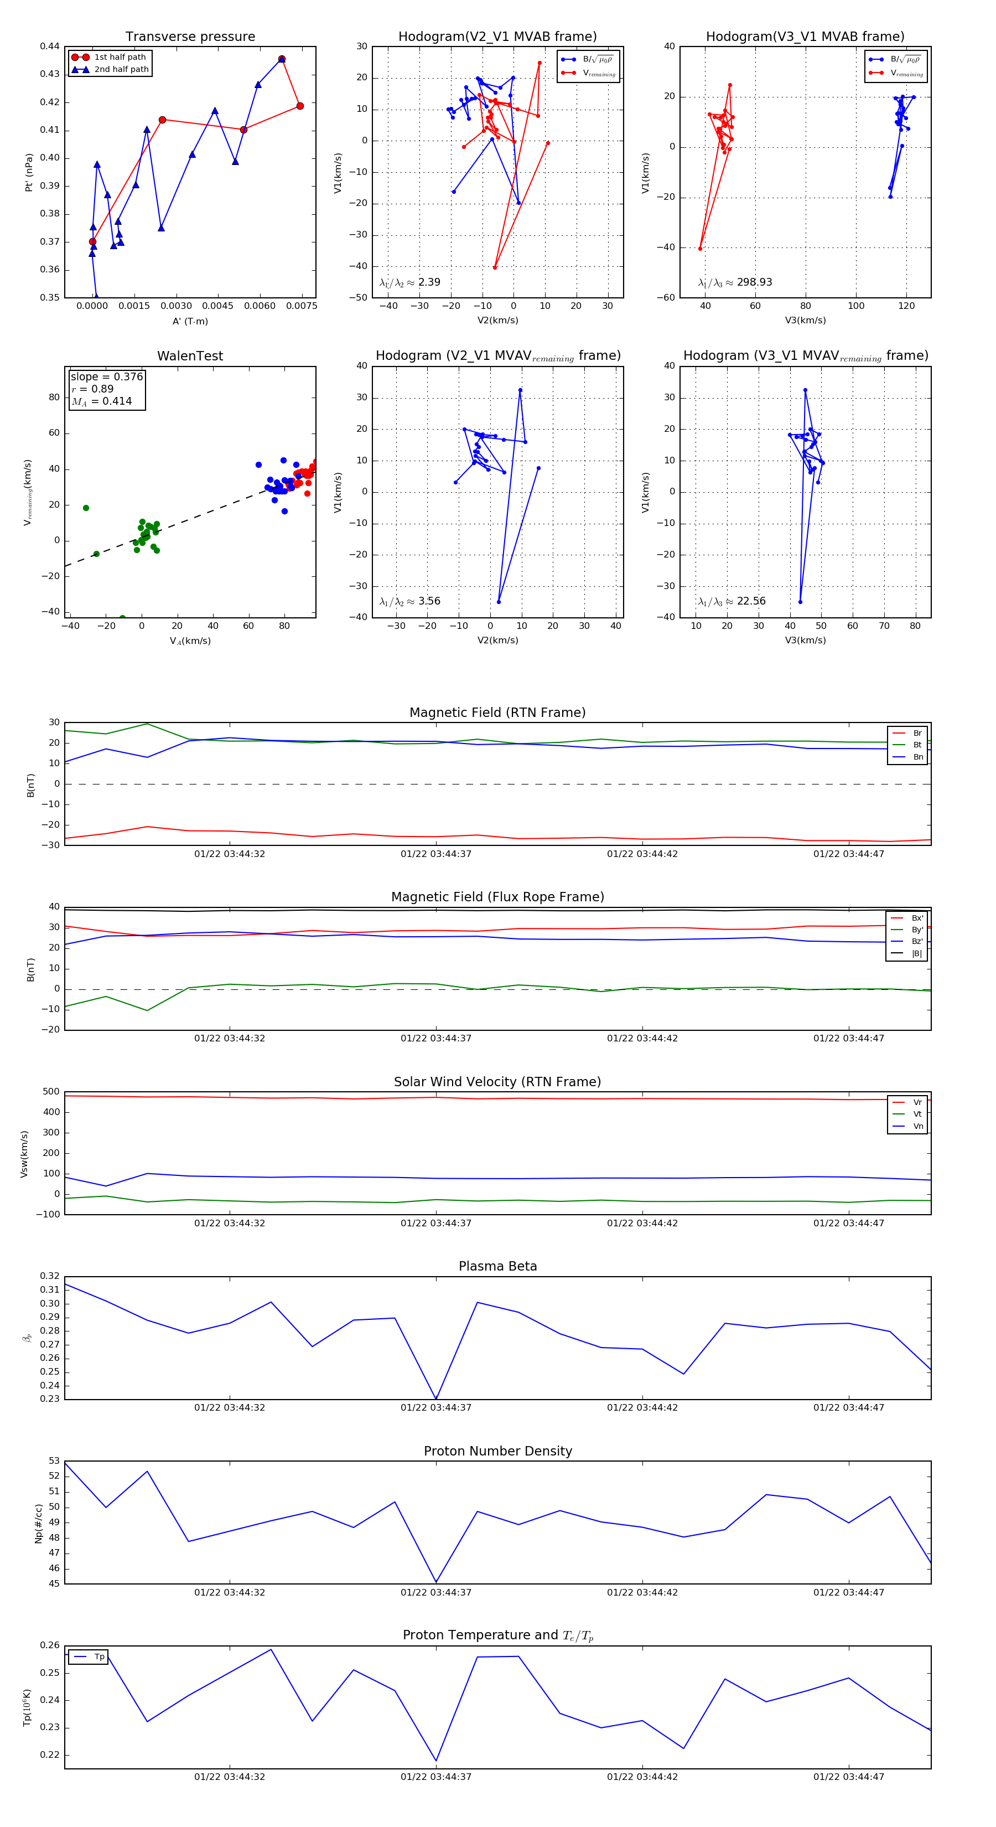Image resolution: width=996 pixels, height=1827 pixels.
Task: Click the 'Magnetic Field (Flux Rope Frame)' title
Action: pyautogui.click(x=497, y=897)
